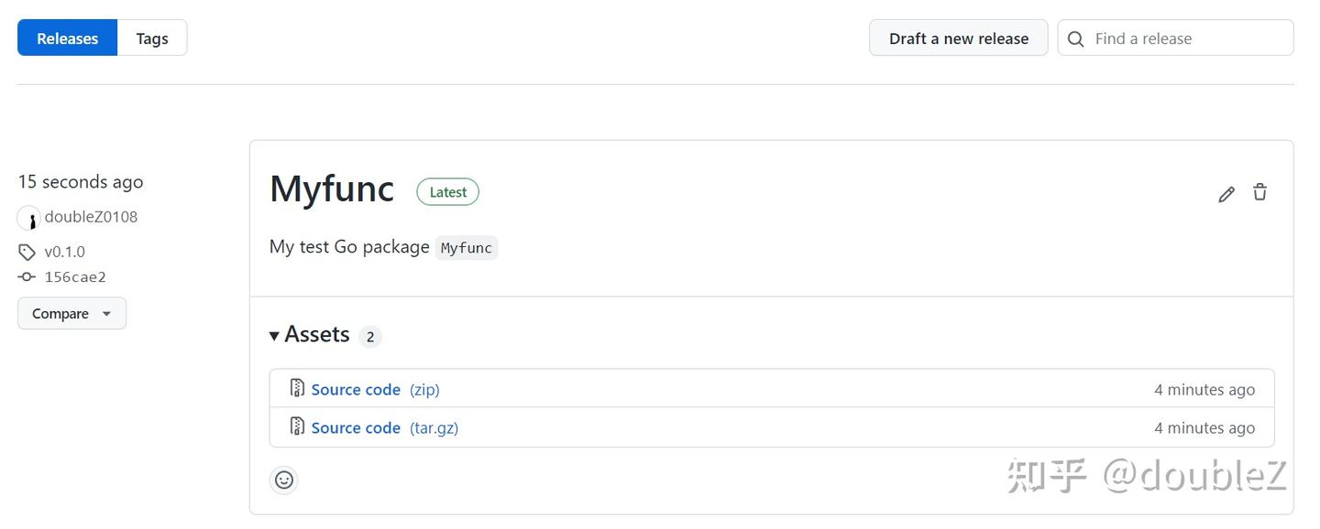This screenshot has height=529, width=1320.
Task: Open the smiley add reaction button
Action: pos(284,480)
